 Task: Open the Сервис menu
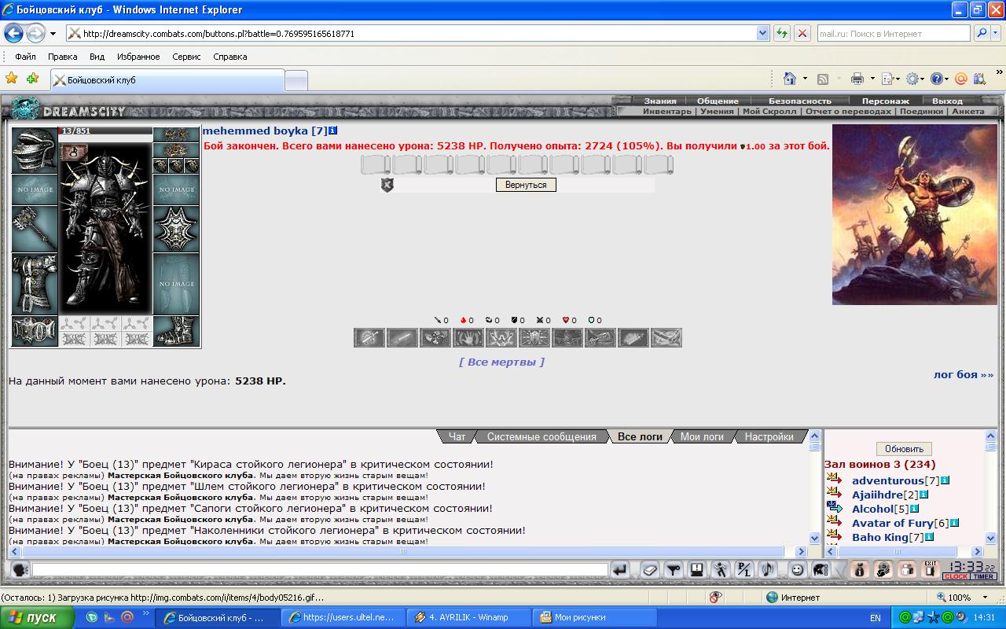tap(186, 57)
